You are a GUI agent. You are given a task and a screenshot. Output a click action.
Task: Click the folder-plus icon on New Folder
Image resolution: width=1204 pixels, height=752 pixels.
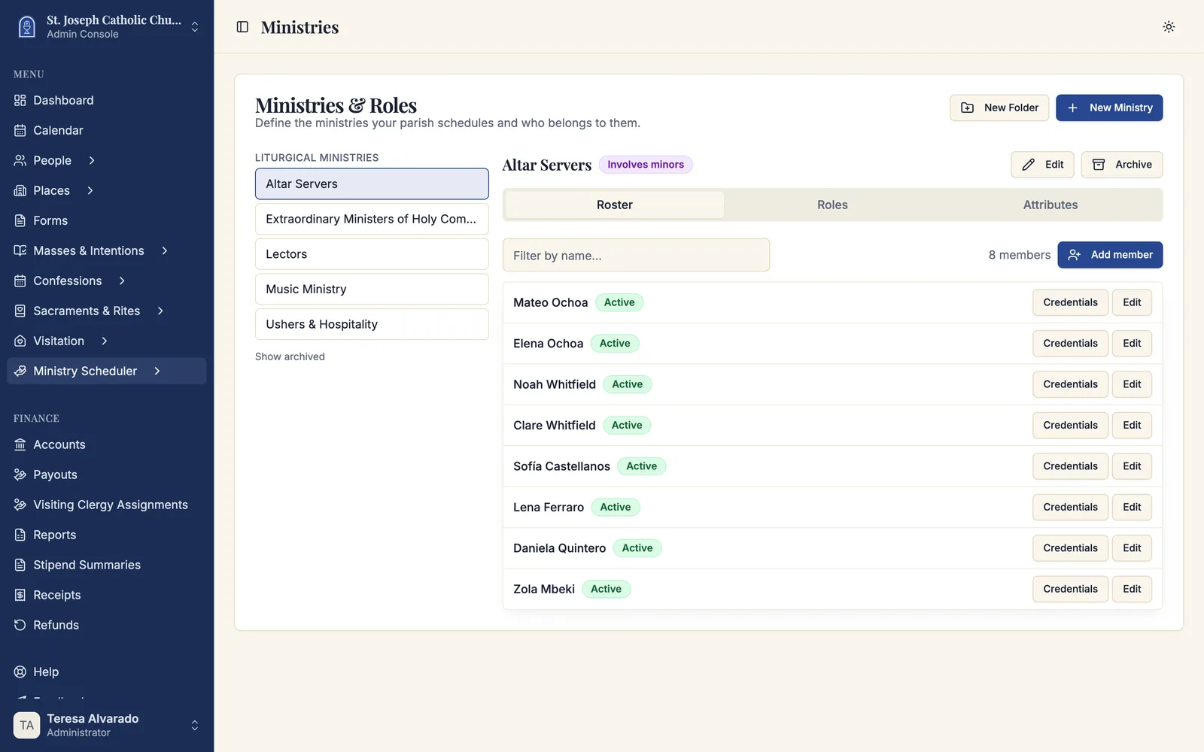[x=968, y=108]
